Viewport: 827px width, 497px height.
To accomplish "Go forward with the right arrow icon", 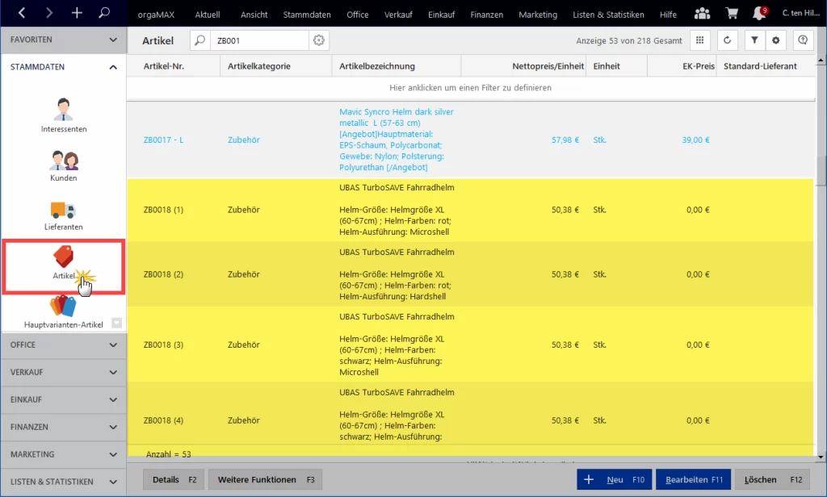I will [x=49, y=13].
